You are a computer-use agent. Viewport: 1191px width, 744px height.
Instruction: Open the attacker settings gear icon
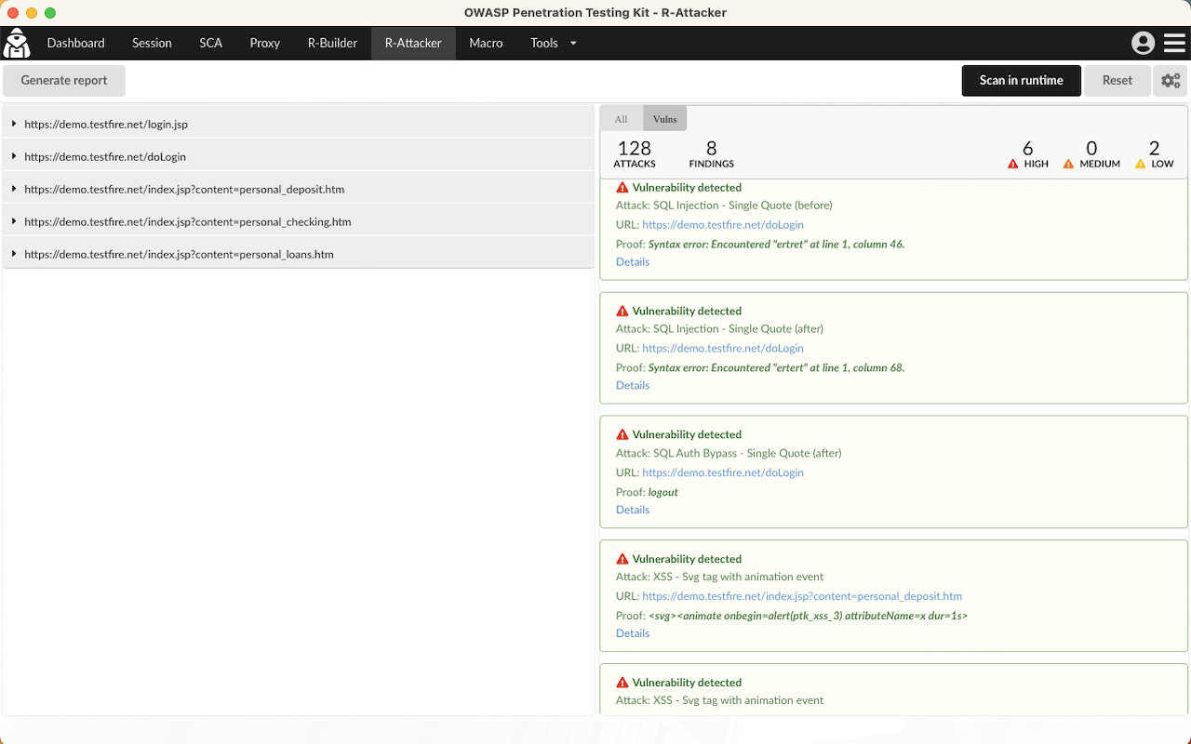point(1170,81)
